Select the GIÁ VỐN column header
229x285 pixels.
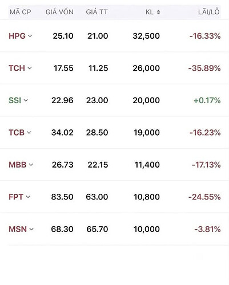tap(59, 12)
